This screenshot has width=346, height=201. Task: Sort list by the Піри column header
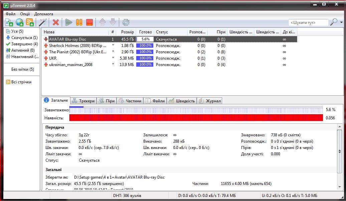(217, 32)
